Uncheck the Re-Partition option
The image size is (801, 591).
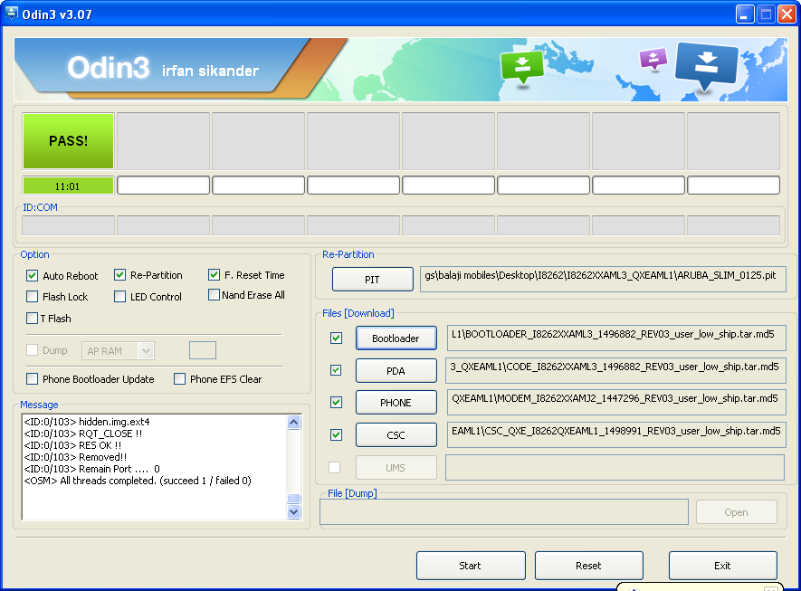tap(120, 275)
